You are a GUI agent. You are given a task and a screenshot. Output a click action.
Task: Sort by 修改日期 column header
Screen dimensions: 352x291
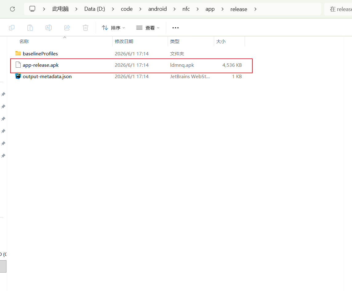[124, 41]
